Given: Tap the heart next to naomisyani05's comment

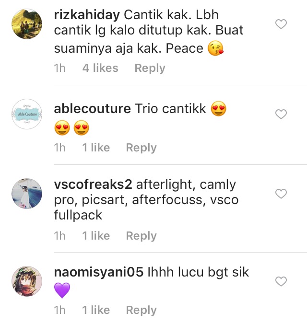Looking at the screenshot, I should pos(281,281).
